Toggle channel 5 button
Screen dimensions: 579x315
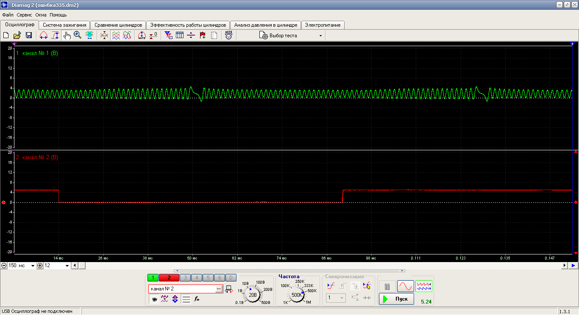coord(208,278)
